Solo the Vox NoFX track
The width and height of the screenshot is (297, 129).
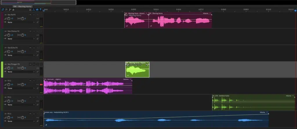point(34,15)
